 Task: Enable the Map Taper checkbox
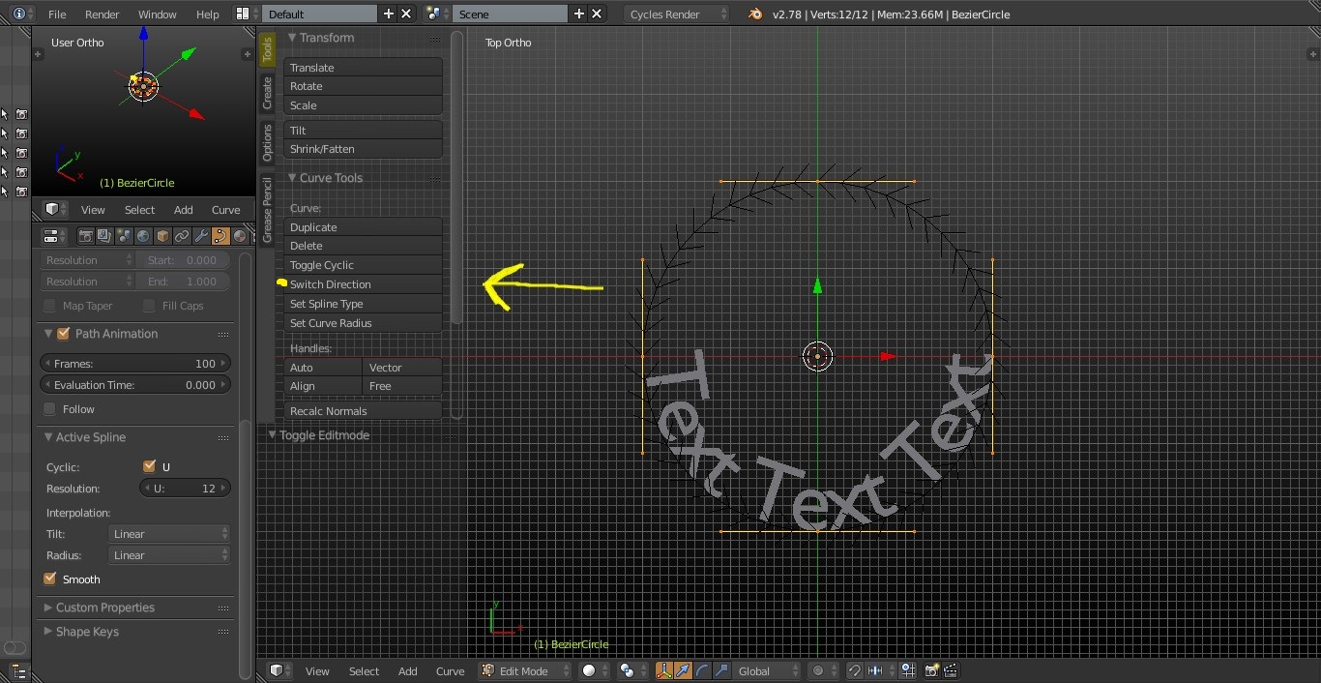[50, 306]
